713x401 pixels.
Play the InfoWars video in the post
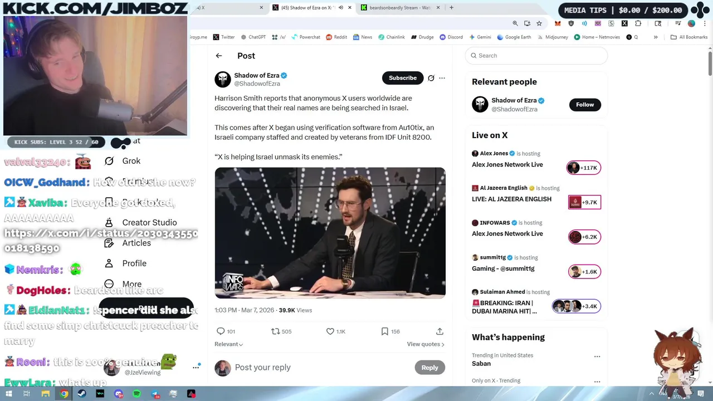tap(330, 233)
